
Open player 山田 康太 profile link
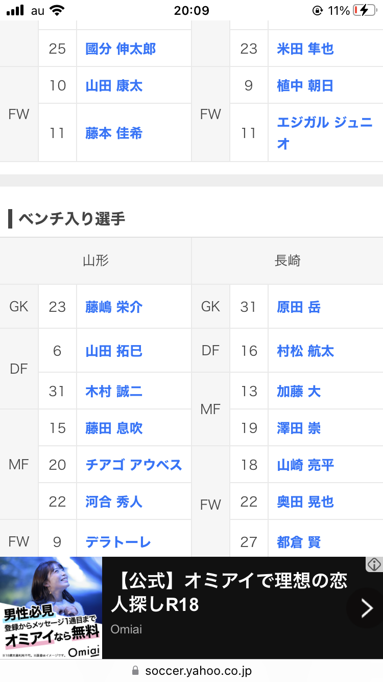click(x=114, y=85)
